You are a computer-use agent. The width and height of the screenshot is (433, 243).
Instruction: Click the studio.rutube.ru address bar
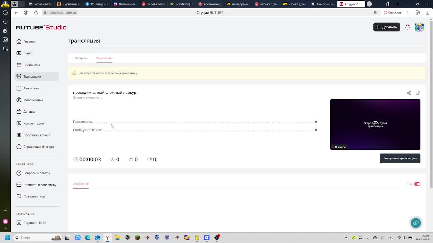tap(63, 12)
